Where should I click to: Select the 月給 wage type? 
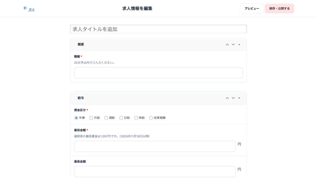tap(91, 118)
